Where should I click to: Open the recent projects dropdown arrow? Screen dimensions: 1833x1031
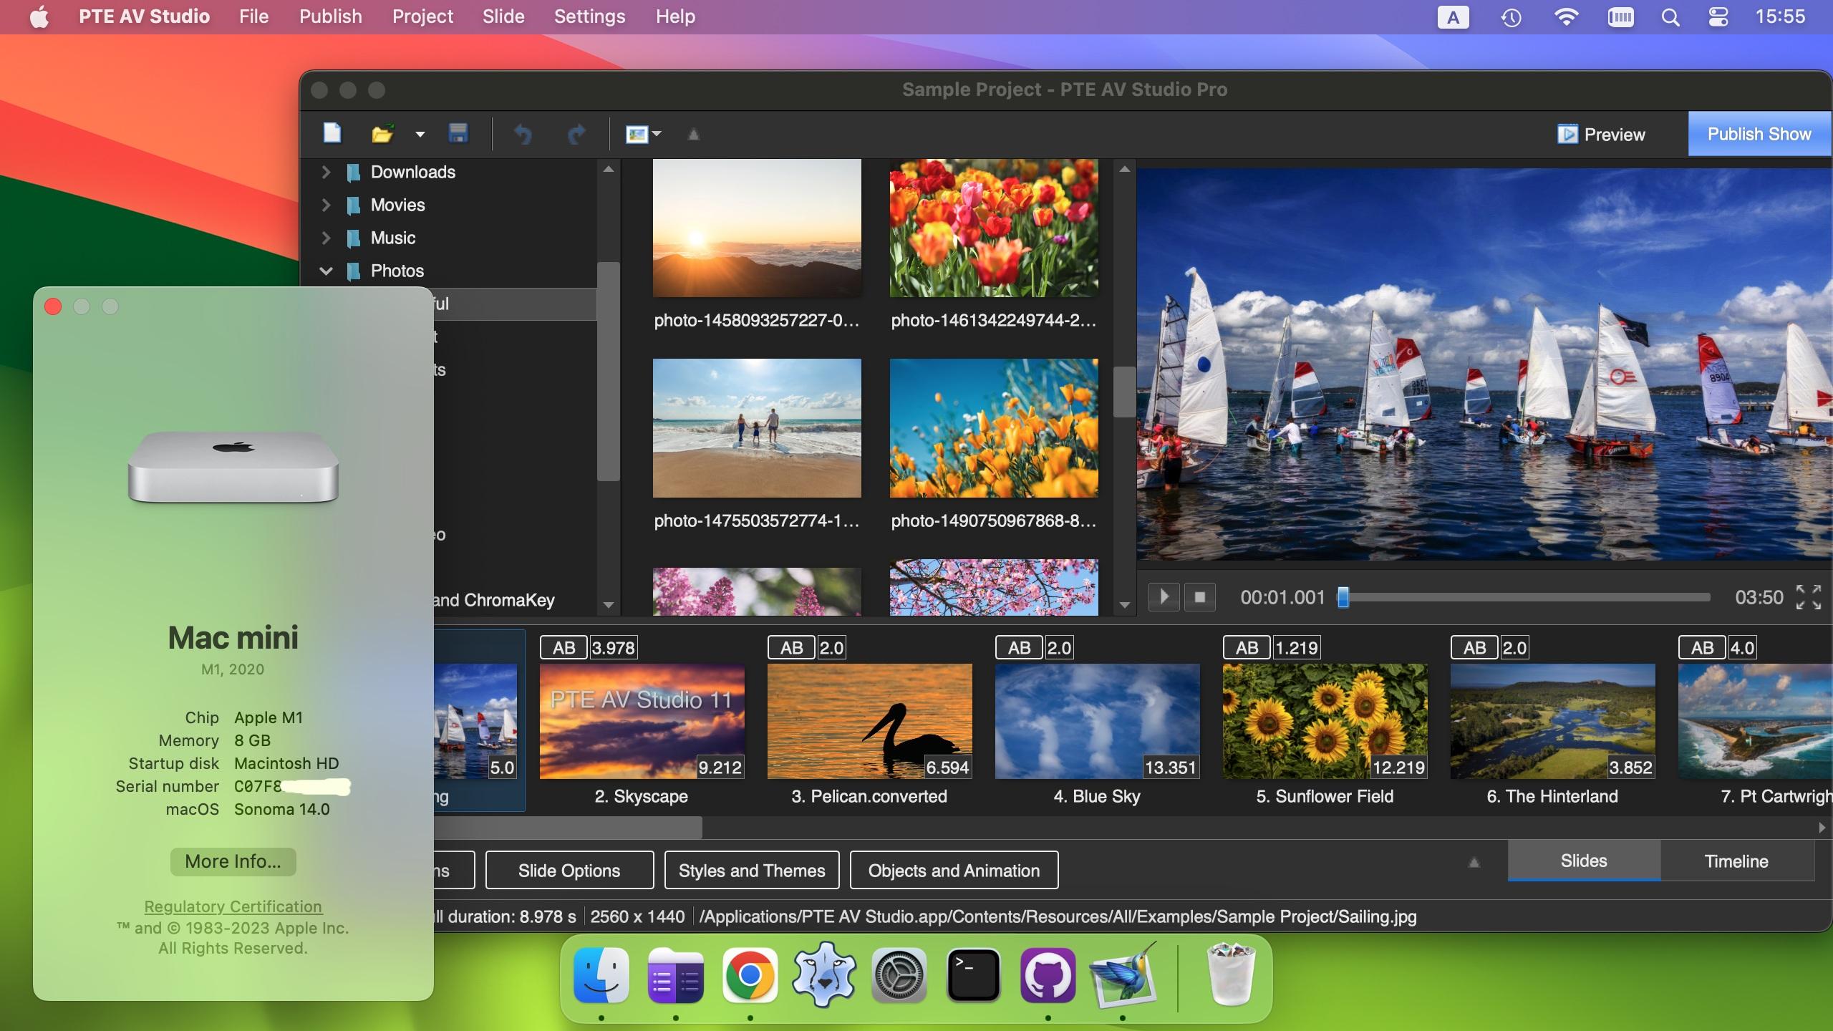(x=420, y=134)
